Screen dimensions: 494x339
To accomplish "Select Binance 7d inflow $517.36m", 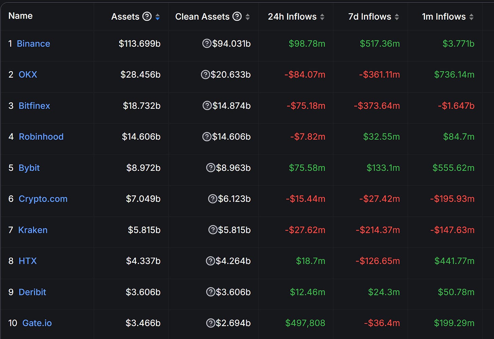I will click(x=380, y=44).
